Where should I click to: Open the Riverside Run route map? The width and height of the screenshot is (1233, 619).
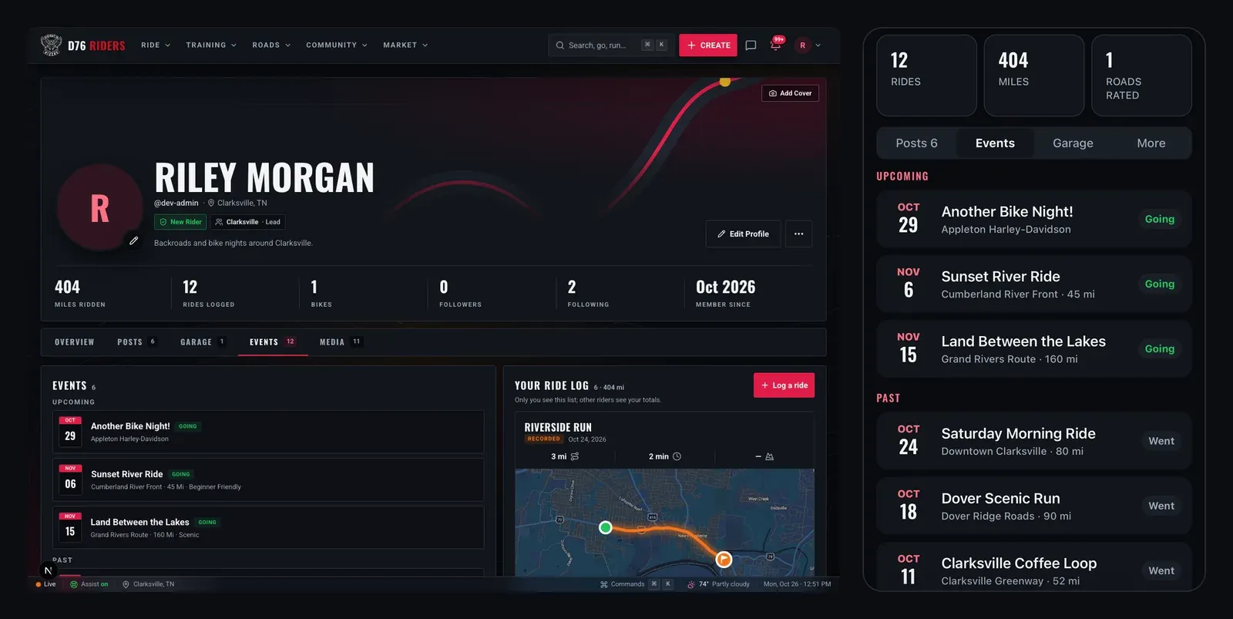(x=664, y=523)
